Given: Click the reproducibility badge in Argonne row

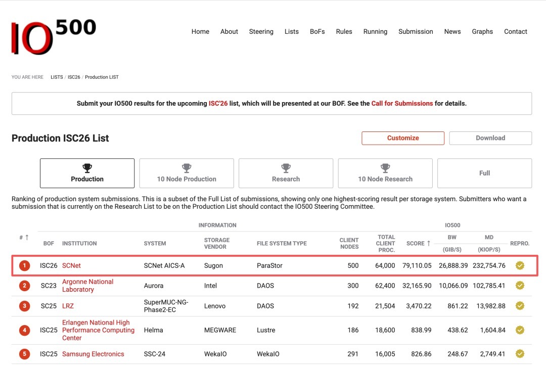Looking at the screenshot, I should [x=520, y=286].
